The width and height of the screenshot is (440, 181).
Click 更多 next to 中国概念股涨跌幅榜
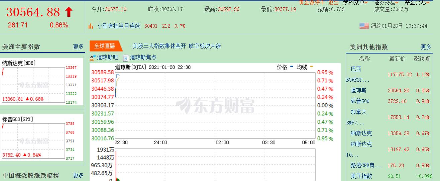[78, 176]
